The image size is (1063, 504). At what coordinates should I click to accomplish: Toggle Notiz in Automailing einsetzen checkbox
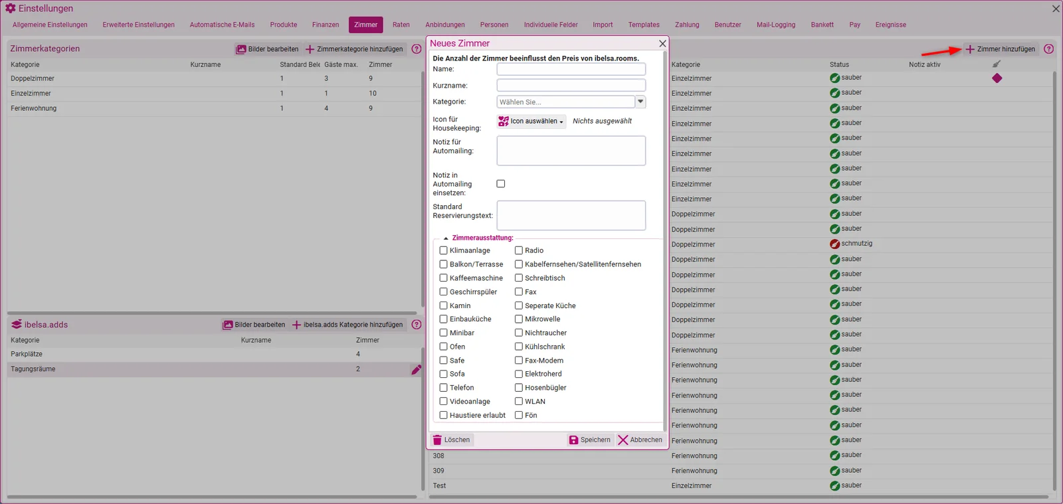tap(501, 184)
